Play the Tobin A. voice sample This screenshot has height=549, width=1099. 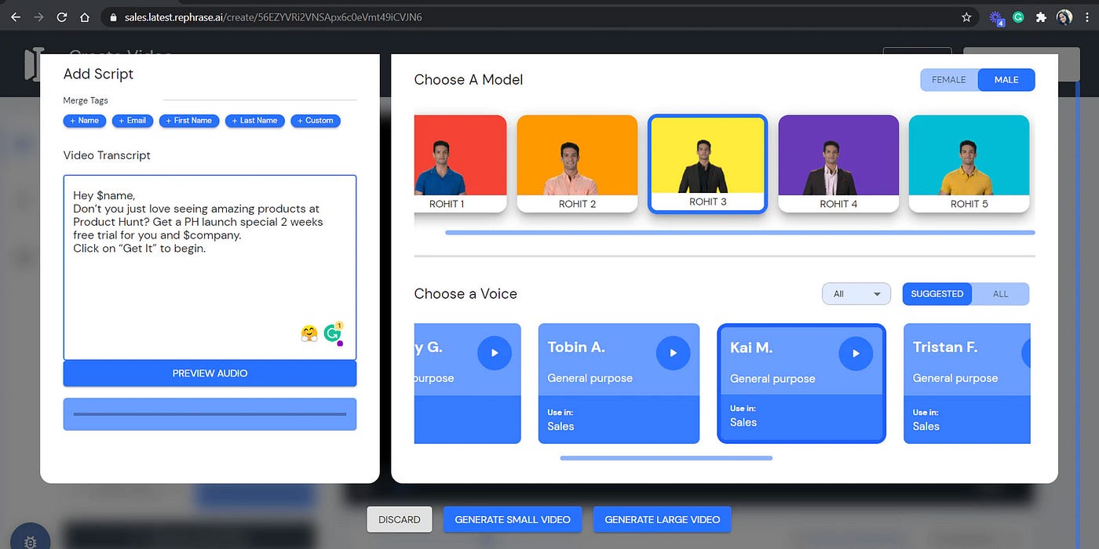click(673, 353)
